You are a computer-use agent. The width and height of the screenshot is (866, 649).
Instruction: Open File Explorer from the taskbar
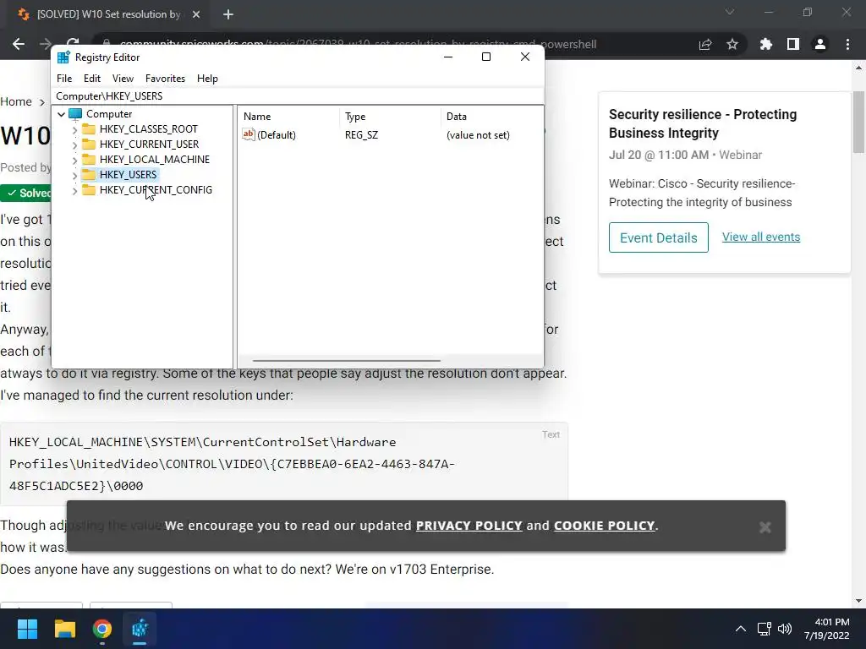click(64, 629)
